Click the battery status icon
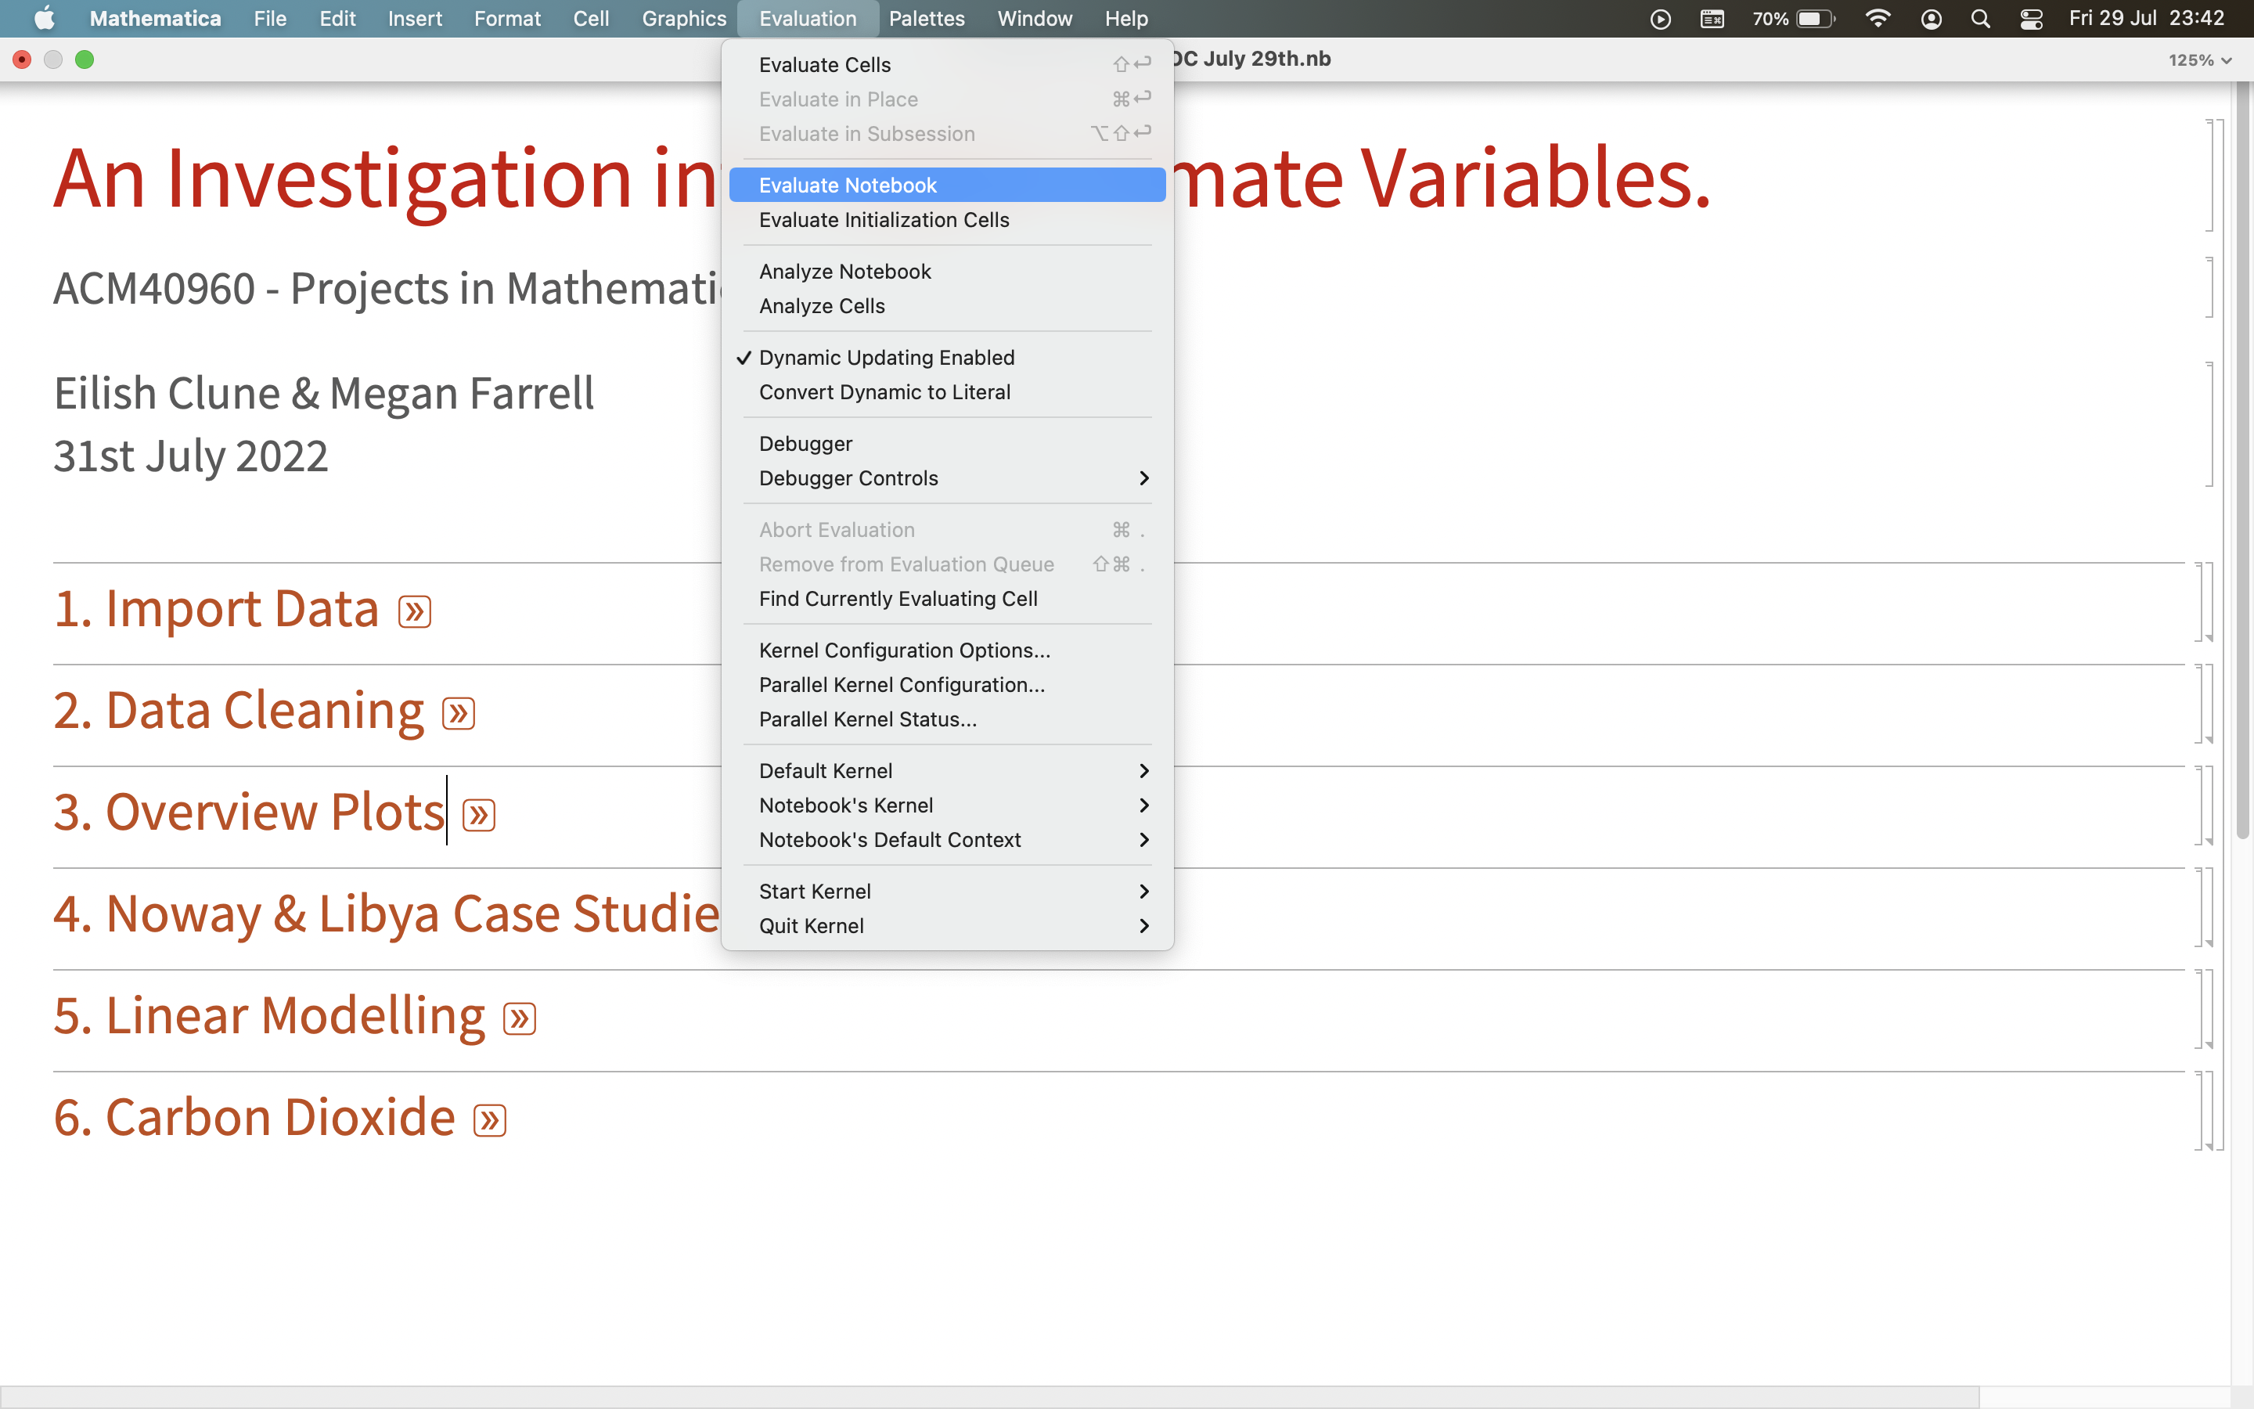The width and height of the screenshot is (2254, 1409). coord(1815,19)
